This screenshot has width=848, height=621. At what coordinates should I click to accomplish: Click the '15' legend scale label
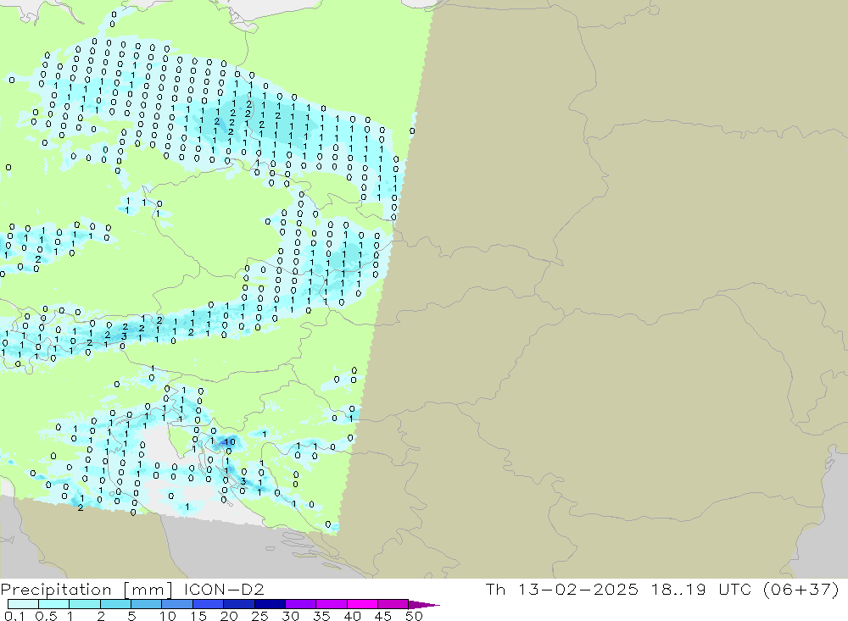click(x=198, y=616)
